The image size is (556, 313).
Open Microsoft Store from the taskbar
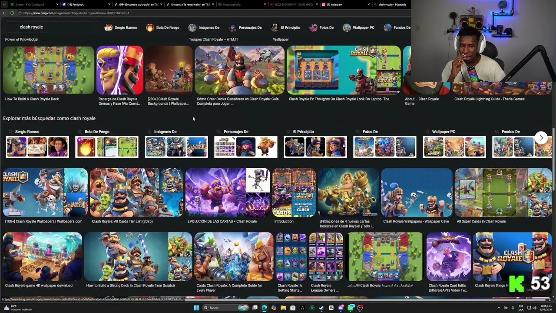click(x=293, y=308)
